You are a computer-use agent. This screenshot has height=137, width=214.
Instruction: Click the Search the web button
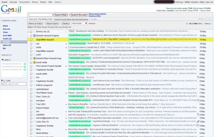click(79, 15)
